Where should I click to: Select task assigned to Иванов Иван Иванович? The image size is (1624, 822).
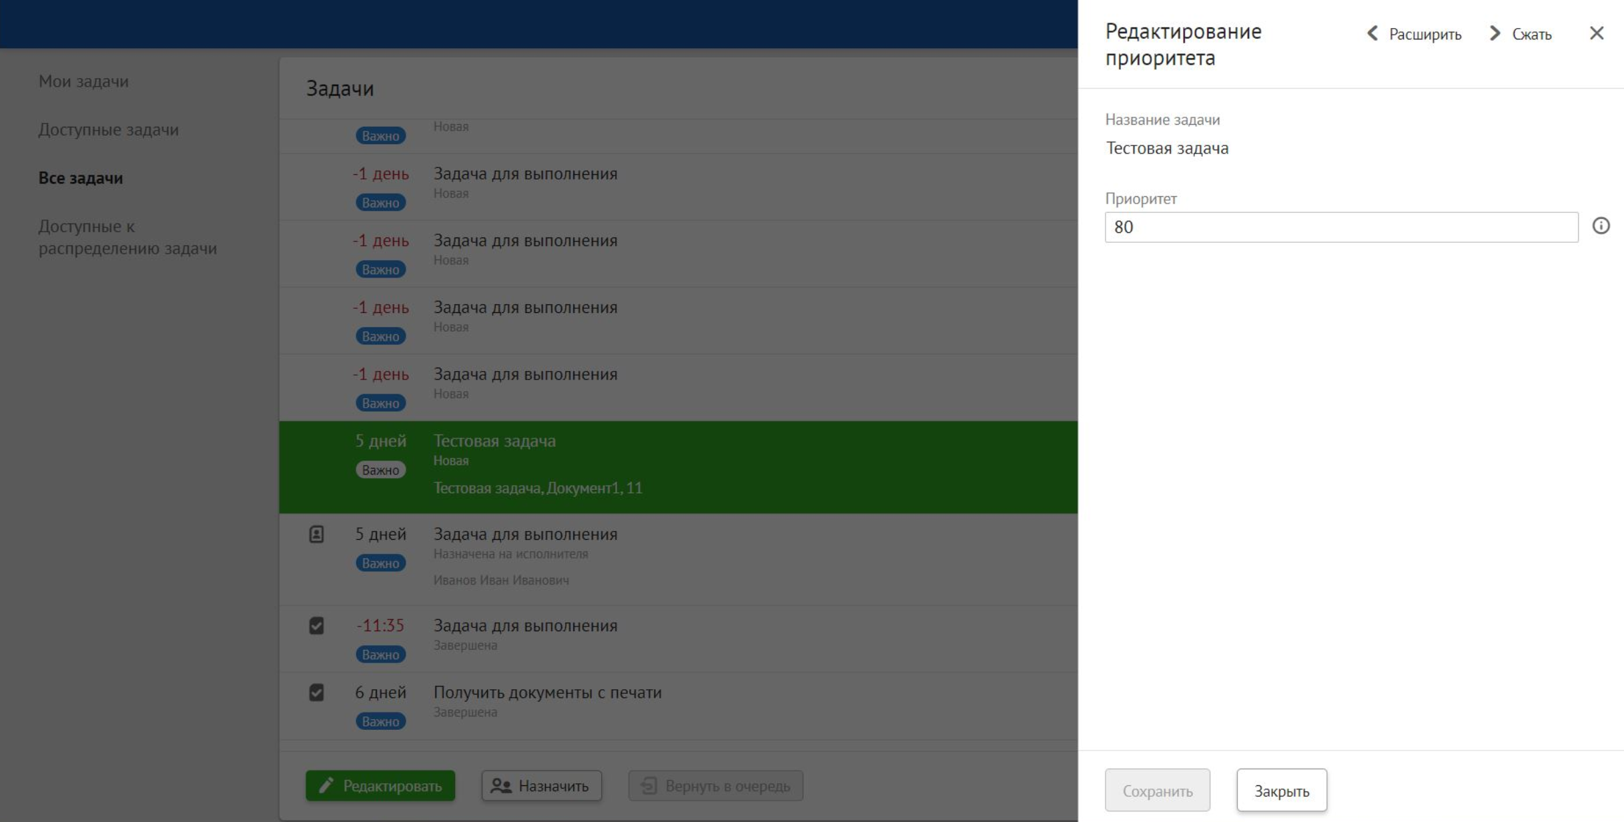pyautogui.click(x=677, y=558)
